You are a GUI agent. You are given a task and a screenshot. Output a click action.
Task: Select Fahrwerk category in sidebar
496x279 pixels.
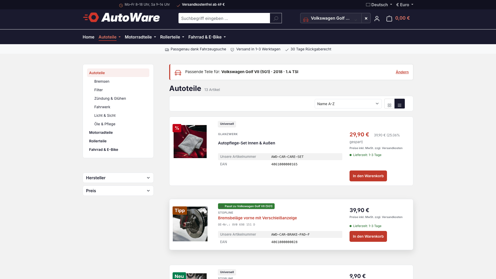[x=102, y=107]
